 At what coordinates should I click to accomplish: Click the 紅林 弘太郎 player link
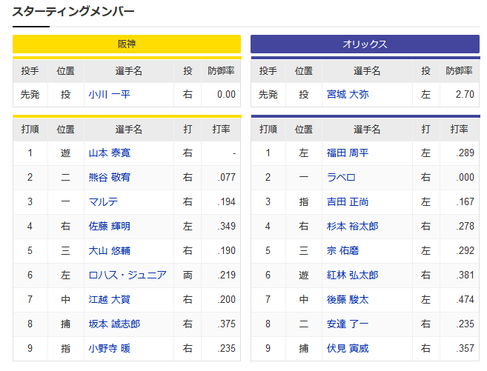pyautogui.click(x=353, y=275)
